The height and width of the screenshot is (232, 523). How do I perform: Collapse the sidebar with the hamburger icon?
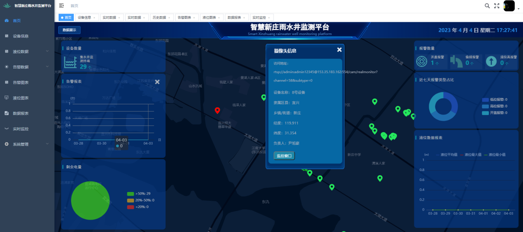[62, 6]
